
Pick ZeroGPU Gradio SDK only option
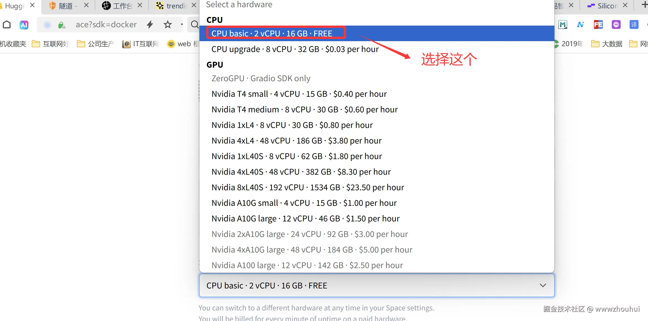(x=377, y=78)
